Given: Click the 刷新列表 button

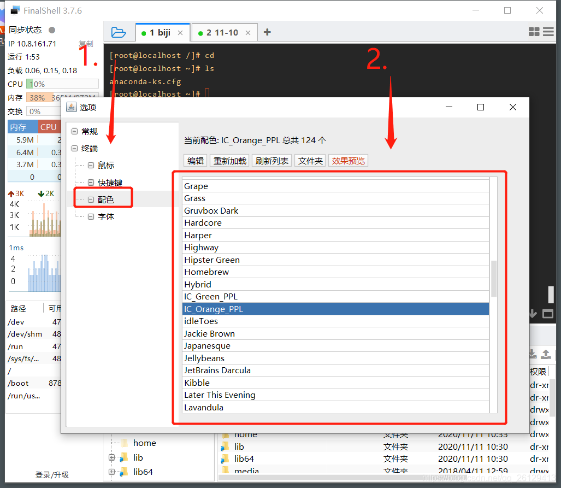Looking at the screenshot, I should (x=272, y=161).
